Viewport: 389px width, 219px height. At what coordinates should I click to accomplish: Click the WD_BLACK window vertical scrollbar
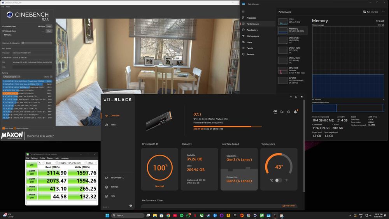(304, 145)
